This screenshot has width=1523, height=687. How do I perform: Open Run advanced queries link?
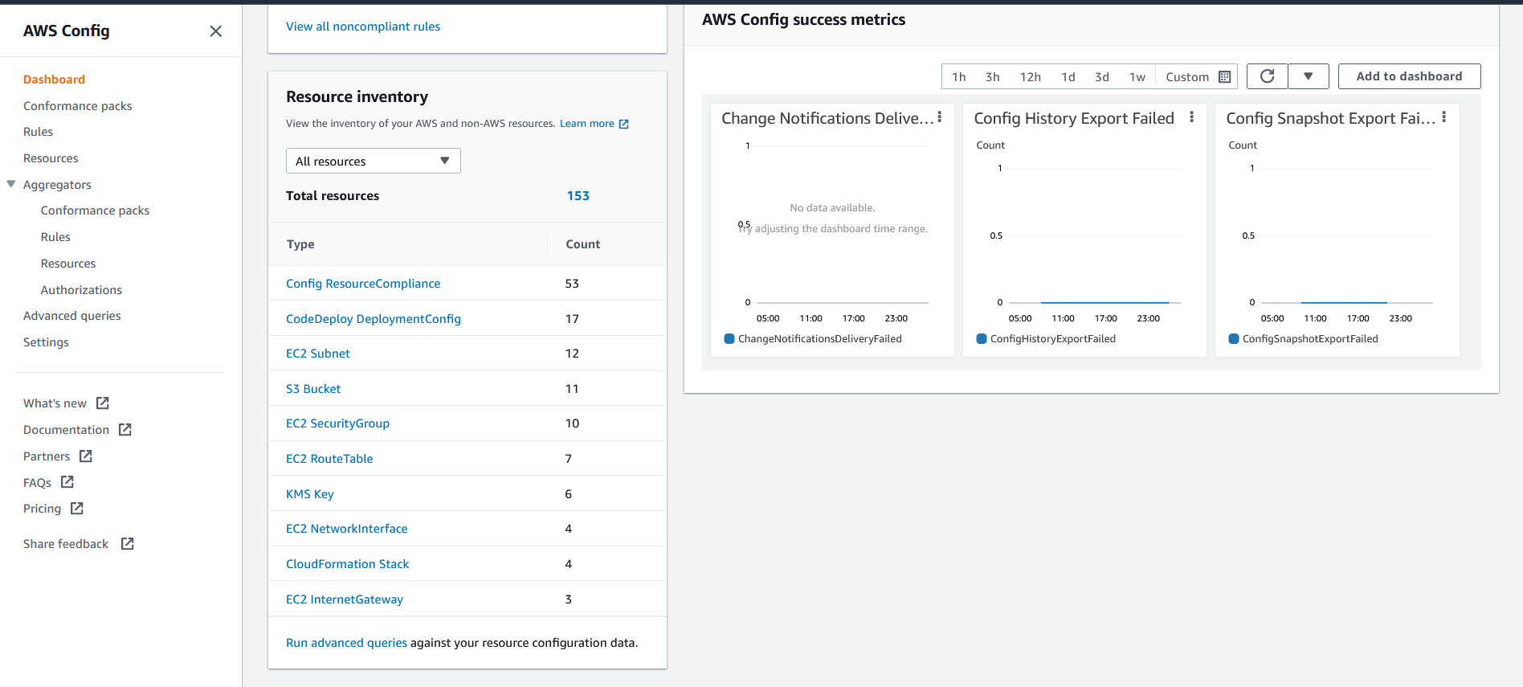click(346, 643)
